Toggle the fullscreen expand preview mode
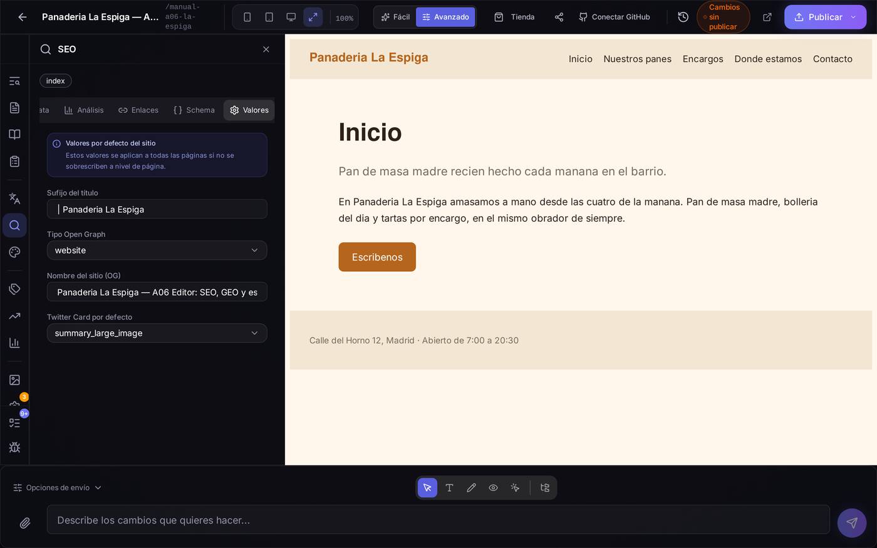 (313, 17)
